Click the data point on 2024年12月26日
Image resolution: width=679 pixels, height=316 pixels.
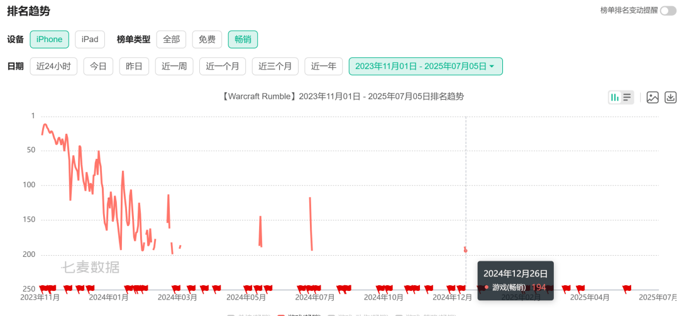(x=465, y=251)
